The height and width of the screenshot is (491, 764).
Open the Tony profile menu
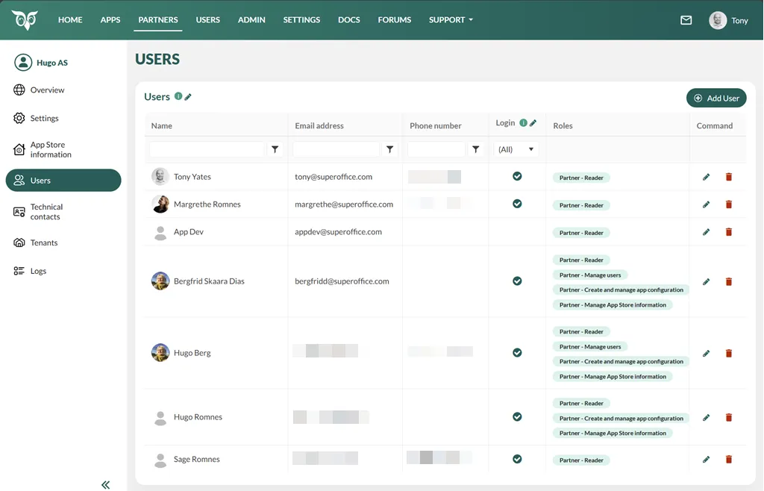pos(728,20)
